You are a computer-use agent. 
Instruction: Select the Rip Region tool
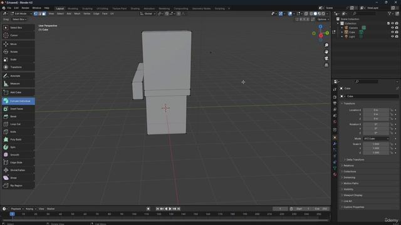tap(18, 186)
